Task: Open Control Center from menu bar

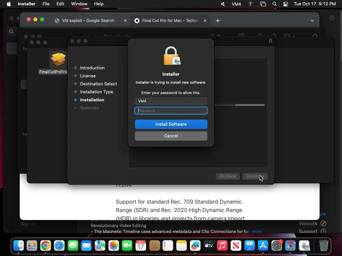Action: tap(286, 4)
